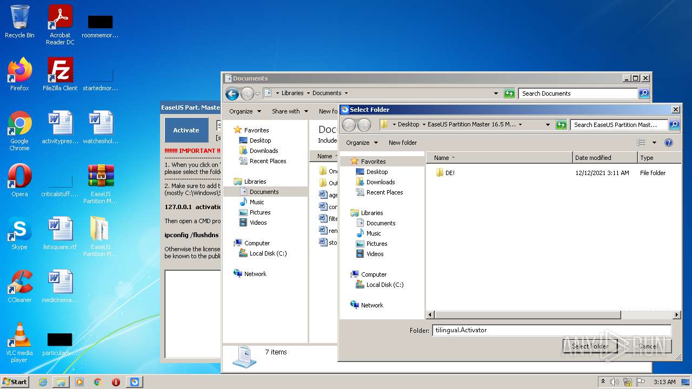Viewport: 692px width, 389px height.
Task: Launch Skype from the desktop
Action: [19, 233]
